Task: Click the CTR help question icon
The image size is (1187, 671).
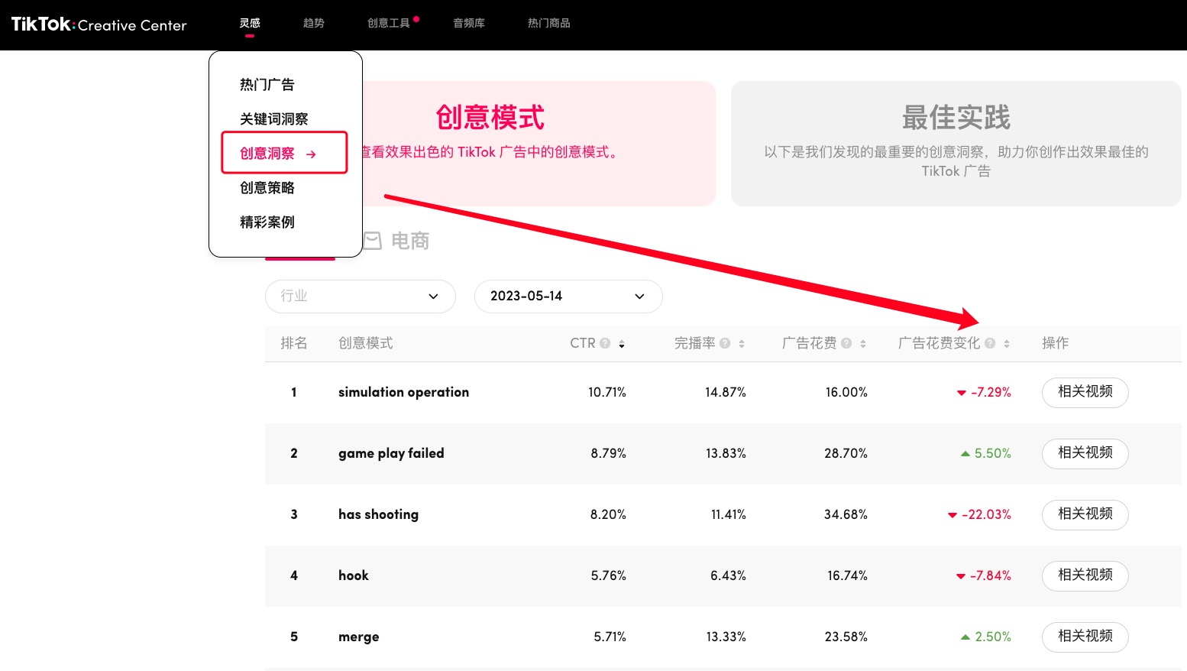Action: click(605, 343)
